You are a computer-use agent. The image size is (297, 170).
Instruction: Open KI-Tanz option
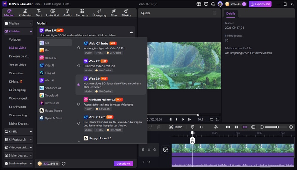point(16,81)
